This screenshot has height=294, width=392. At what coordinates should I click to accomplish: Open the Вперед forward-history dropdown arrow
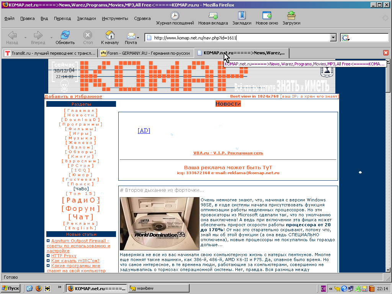51,38
